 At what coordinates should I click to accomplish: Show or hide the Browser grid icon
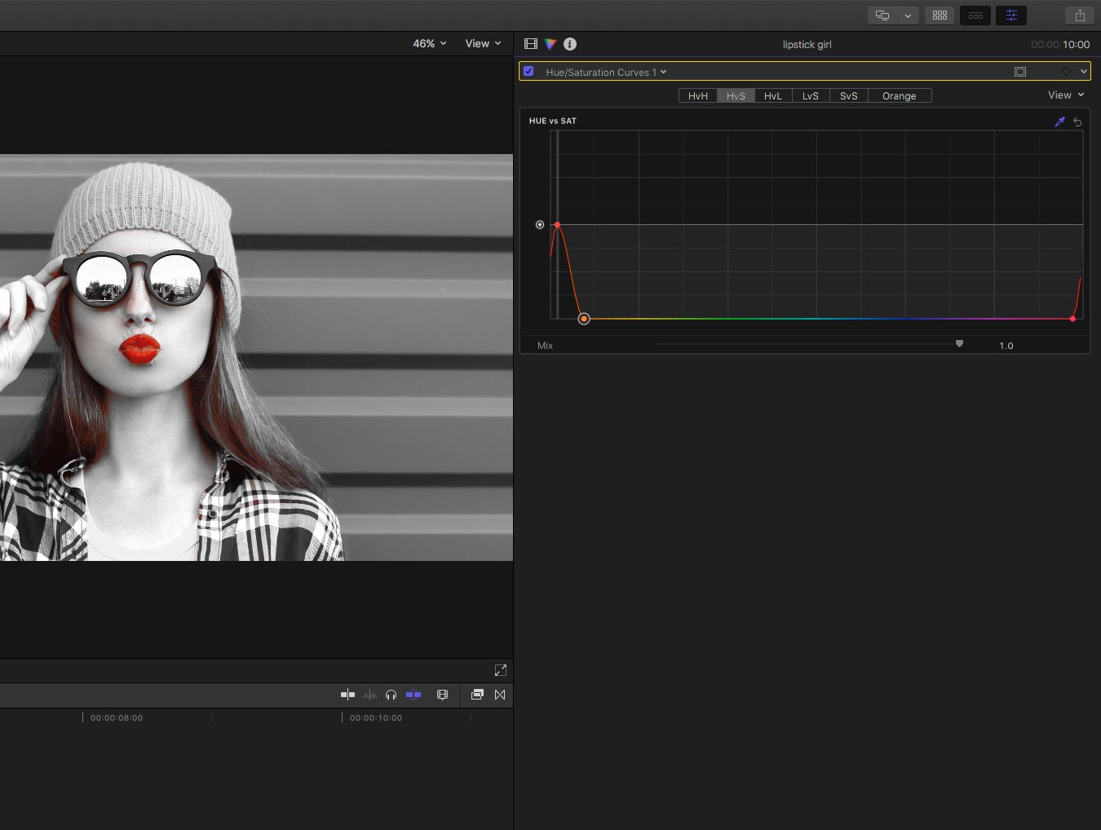(940, 15)
